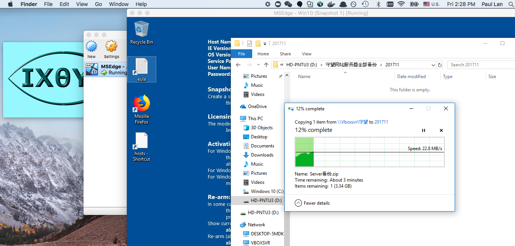Open recent locations dropdown arrow

pyautogui.click(x=258, y=65)
